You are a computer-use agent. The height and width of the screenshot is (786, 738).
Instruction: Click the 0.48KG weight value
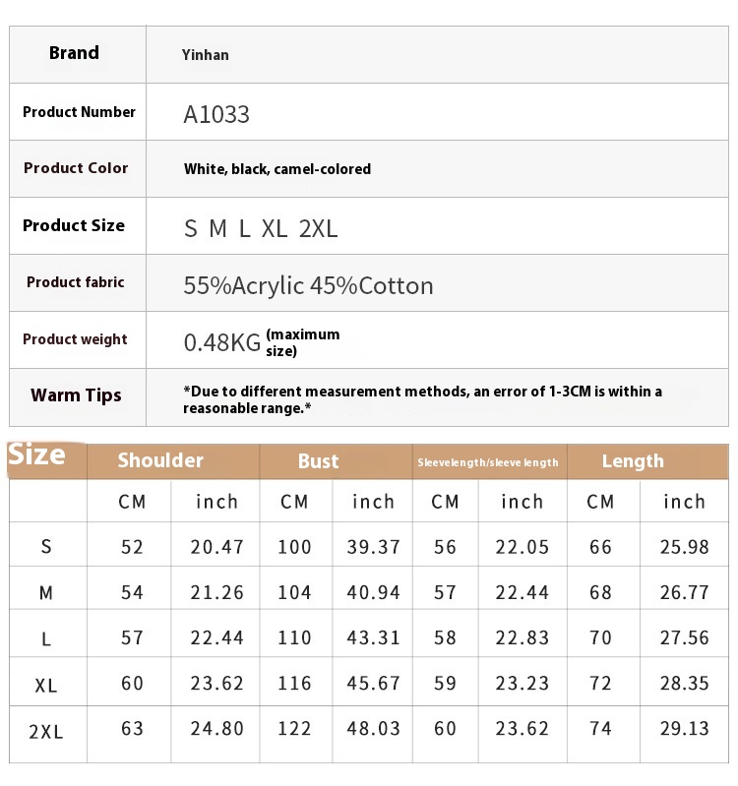tap(222, 342)
